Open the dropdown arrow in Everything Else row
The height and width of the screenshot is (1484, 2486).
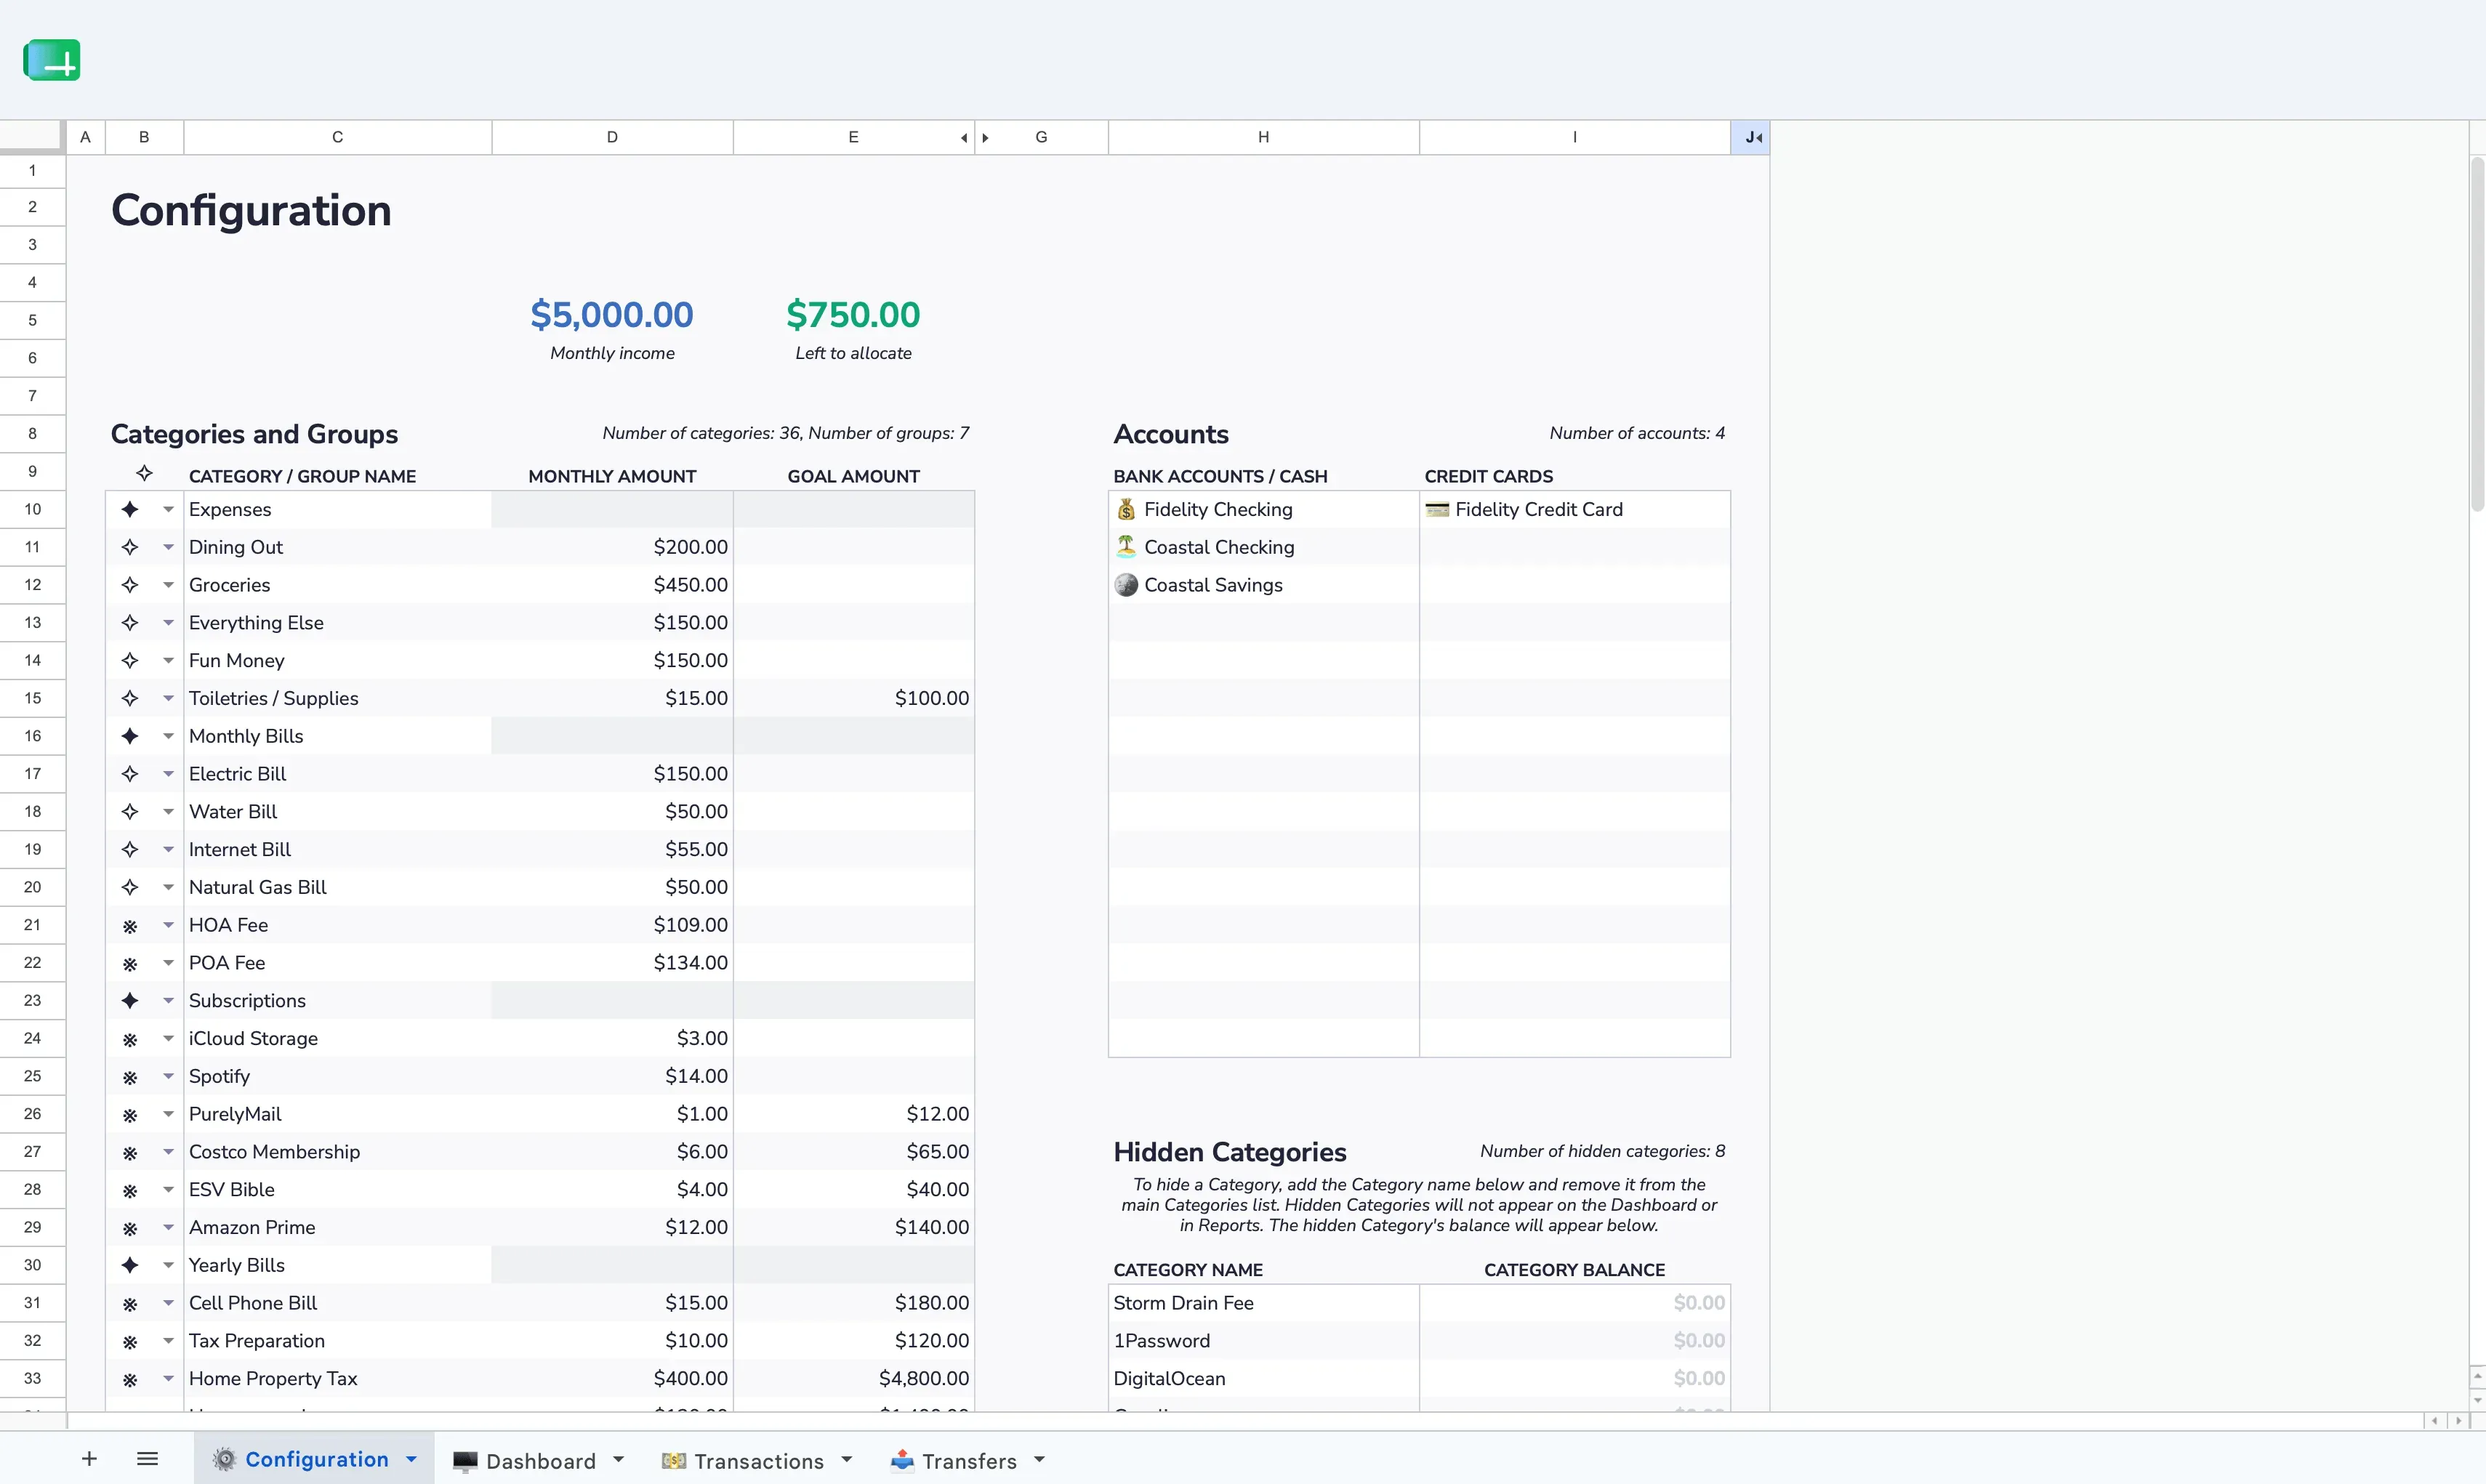coord(168,622)
